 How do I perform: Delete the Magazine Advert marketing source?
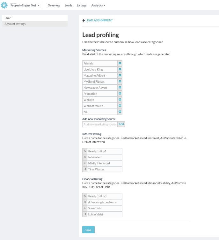click(x=120, y=76)
